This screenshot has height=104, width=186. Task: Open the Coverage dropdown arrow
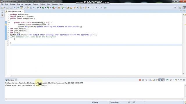51,8
